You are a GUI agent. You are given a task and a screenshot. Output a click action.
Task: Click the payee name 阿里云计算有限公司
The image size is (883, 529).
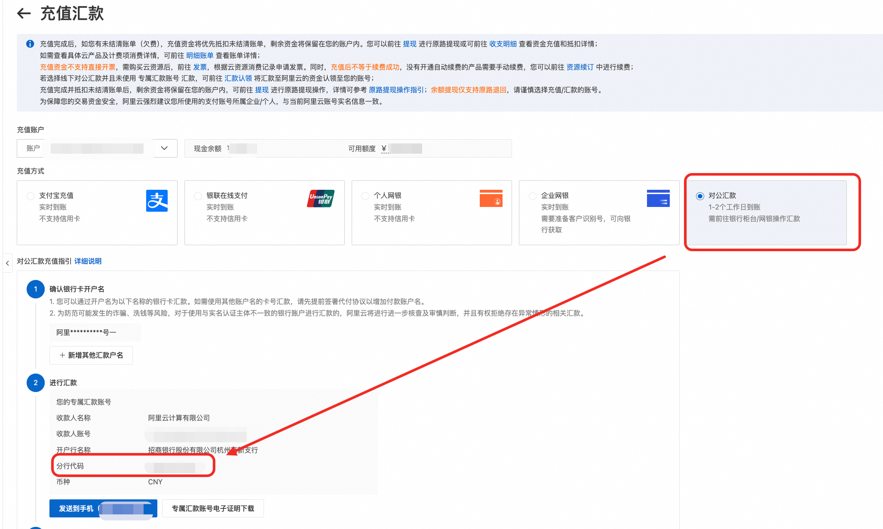coord(179,418)
